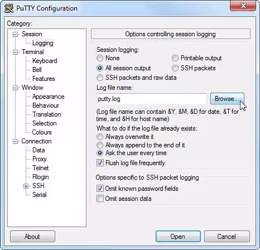Open Rlogin settings
Screen dimensions: 260x250
[40, 177]
